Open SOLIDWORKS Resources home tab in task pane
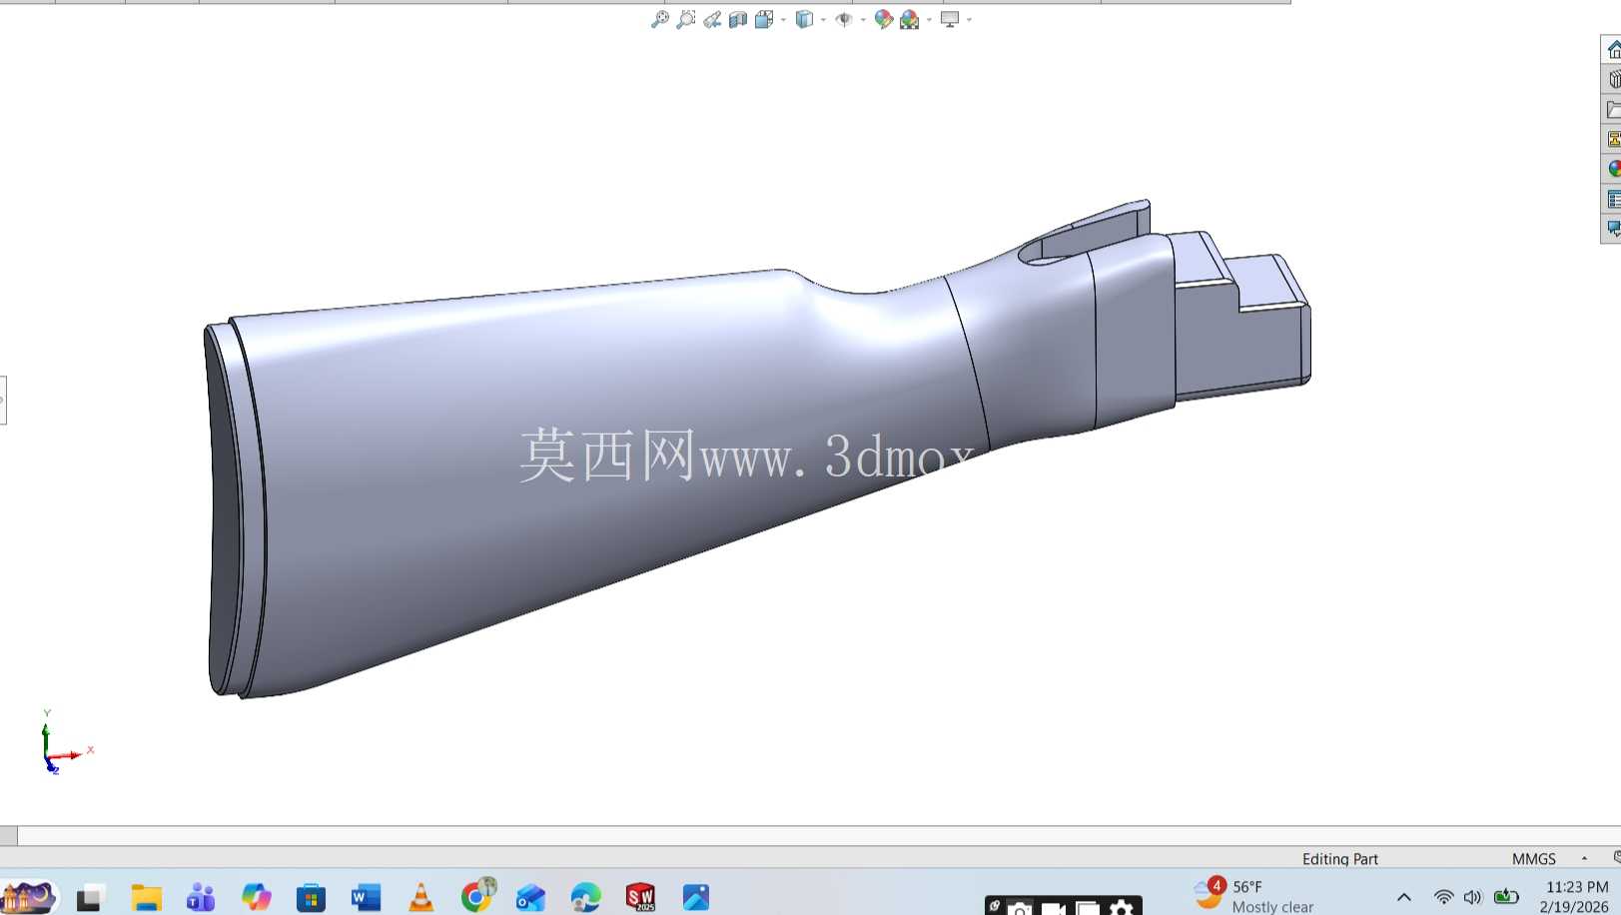Viewport: 1621px width, 915px height. (1612, 49)
